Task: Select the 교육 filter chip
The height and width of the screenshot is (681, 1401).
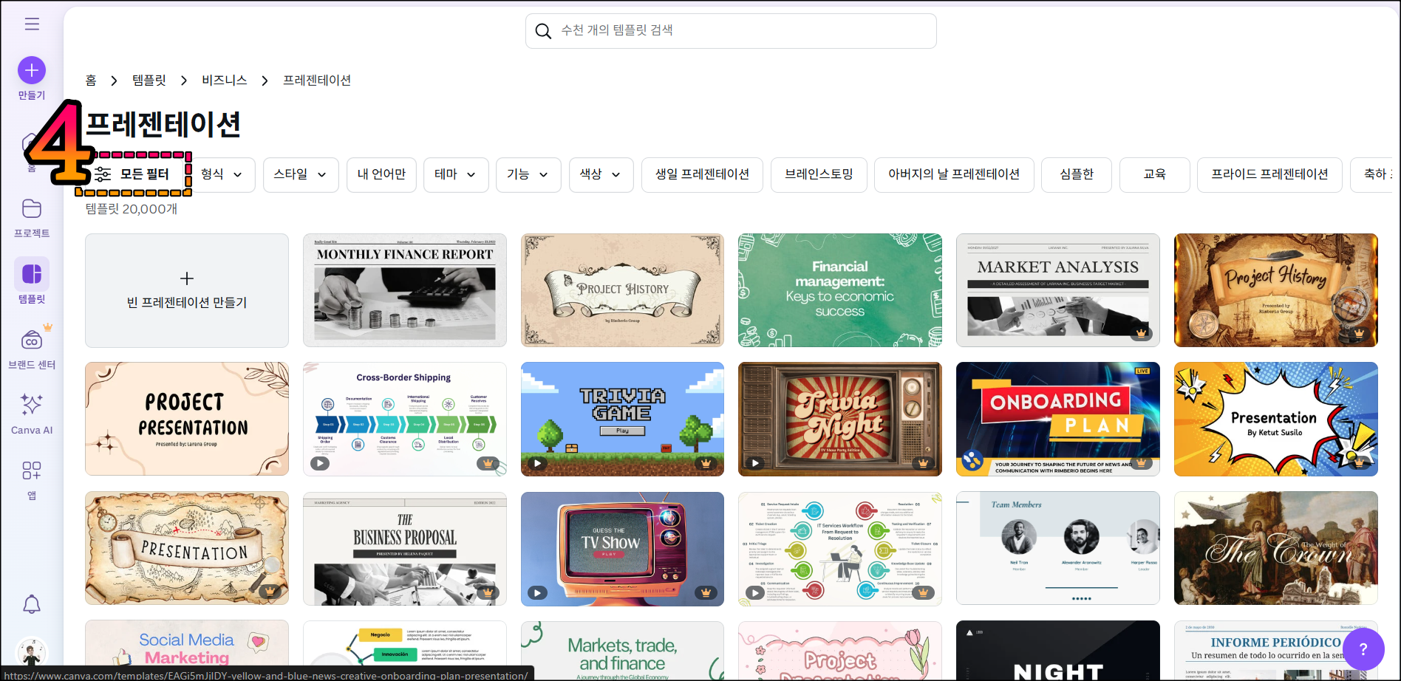Action: pyautogui.click(x=1154, y=175)
